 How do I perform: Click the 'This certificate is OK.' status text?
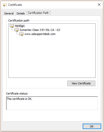[19, 99]
